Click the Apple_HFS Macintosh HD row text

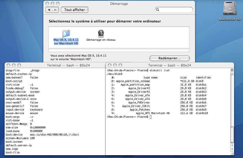coord(153,113)
